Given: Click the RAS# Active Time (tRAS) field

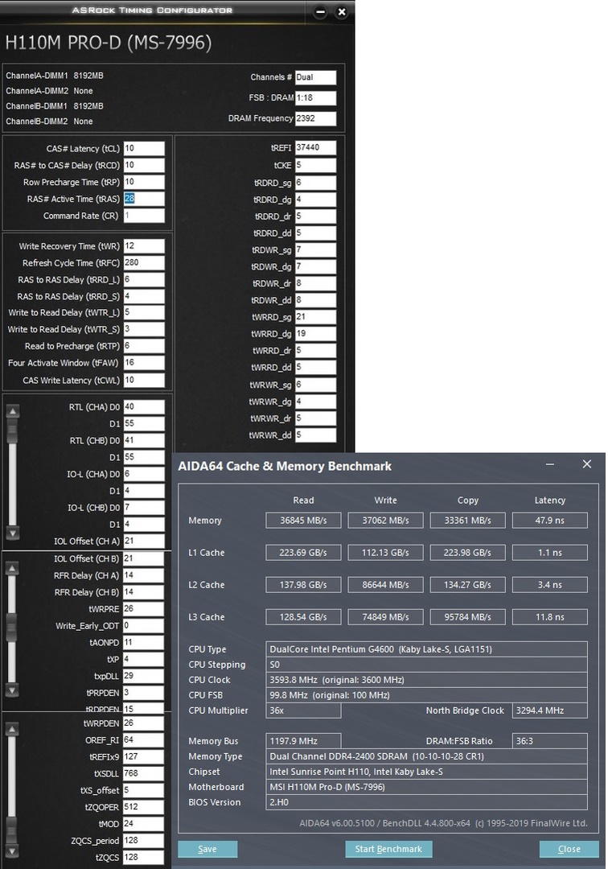Looking at the screenshot, I should [144, 199].
